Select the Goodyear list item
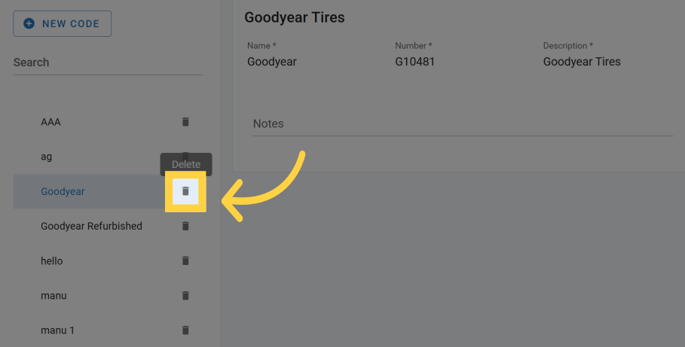Viewport: 685px width, 347px height. point(63,191)
